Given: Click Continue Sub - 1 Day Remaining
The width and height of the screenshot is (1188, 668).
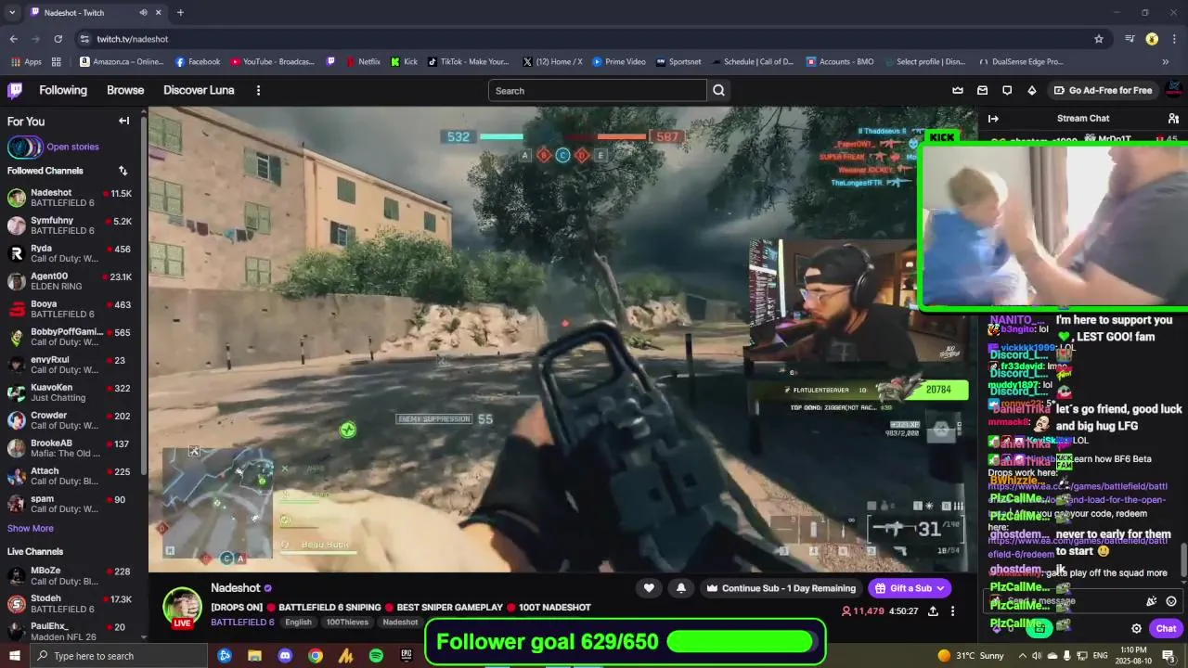Looking at the screenshot, I should pos(781,588).
